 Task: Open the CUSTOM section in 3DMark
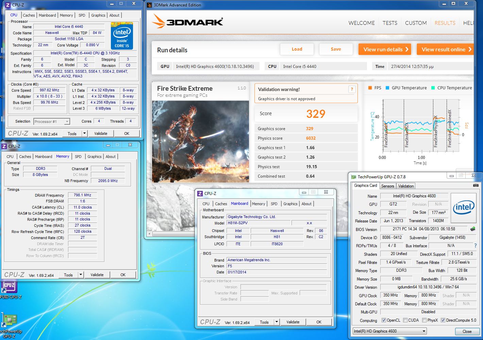pos(416,23)
